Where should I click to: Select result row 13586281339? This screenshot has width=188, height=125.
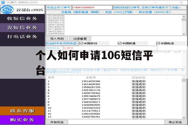(114, 87)
